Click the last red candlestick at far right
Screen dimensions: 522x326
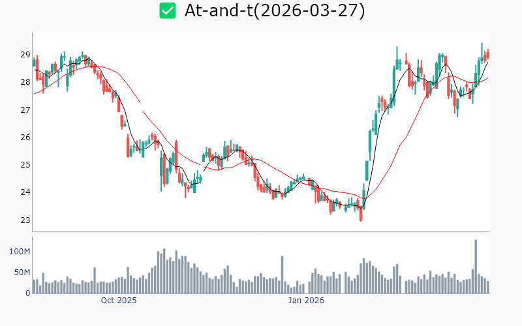click(x=487, y=55)
